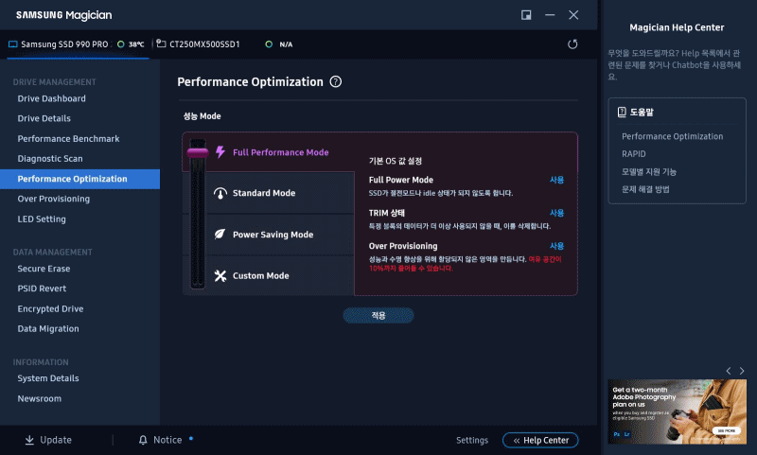The image size is (757, 455).
Task: Open System Details page
Action: point(48,378)
